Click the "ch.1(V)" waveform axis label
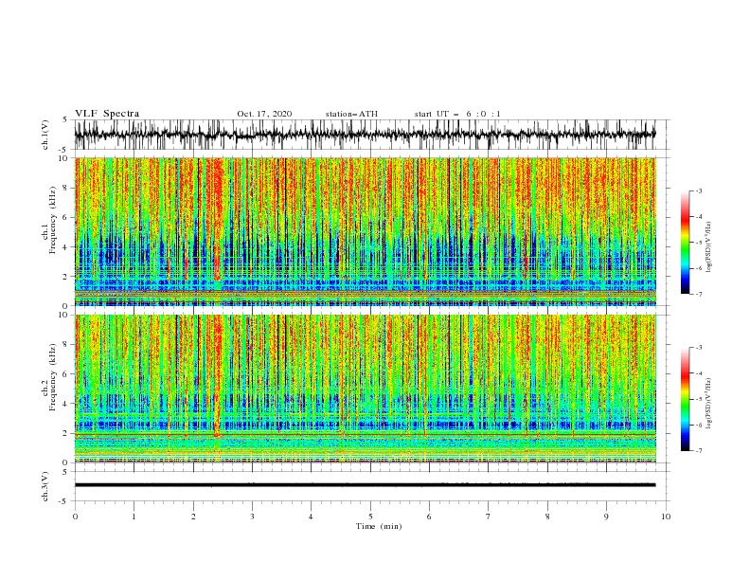 tap(45, 135)
